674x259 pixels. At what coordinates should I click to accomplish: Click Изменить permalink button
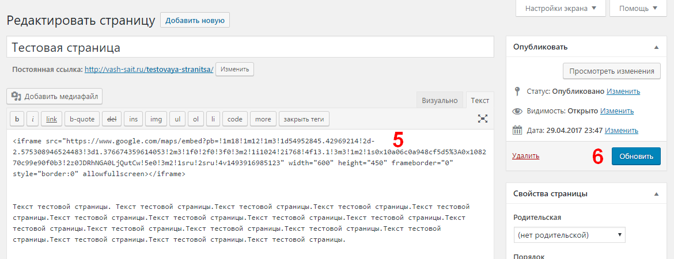(x=234, y=69)
